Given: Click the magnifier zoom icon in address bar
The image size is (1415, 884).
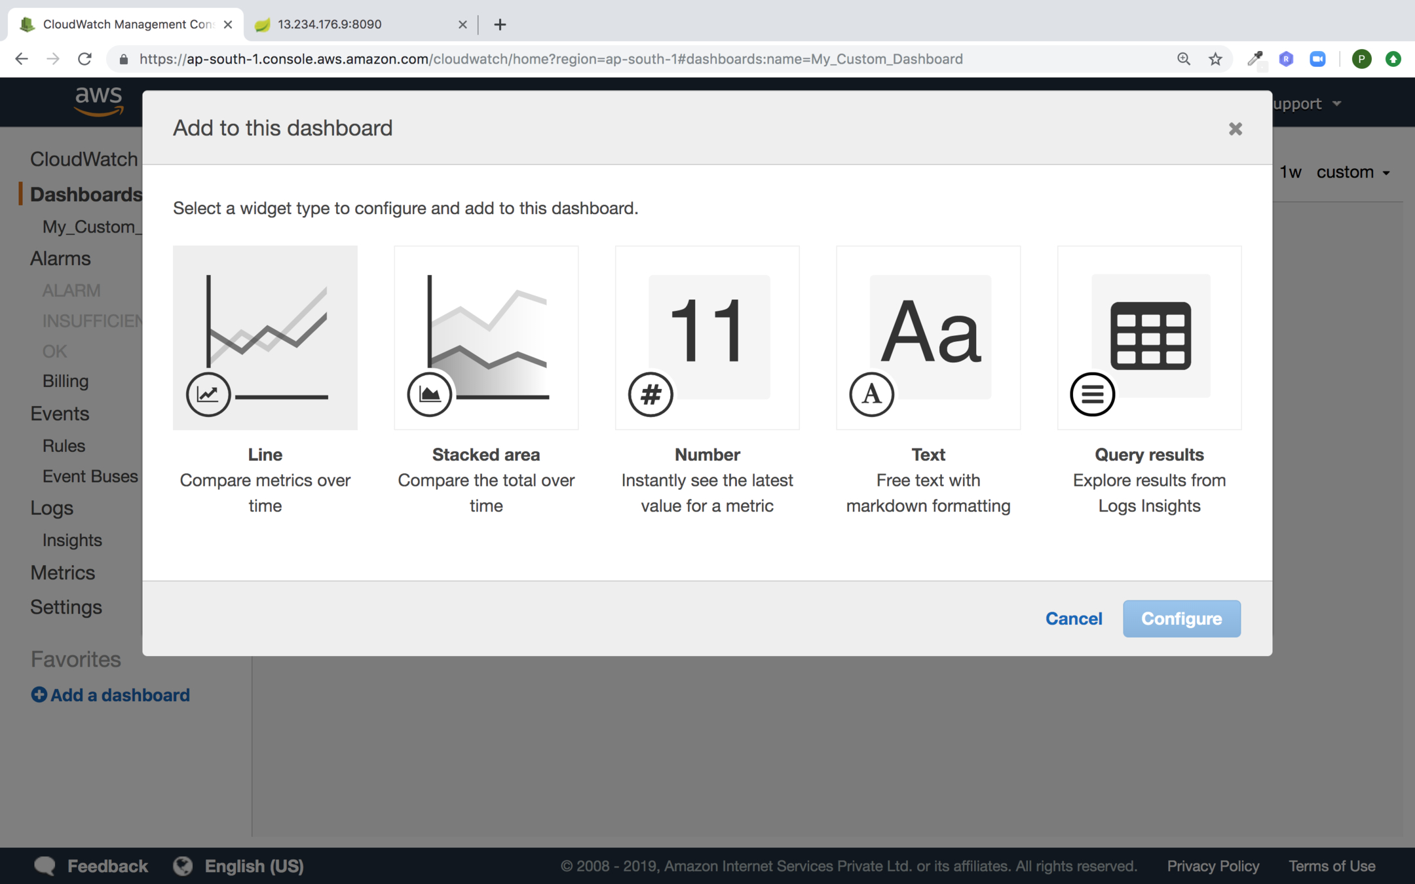Looking at the screenshot, I should click(1183, 59).
